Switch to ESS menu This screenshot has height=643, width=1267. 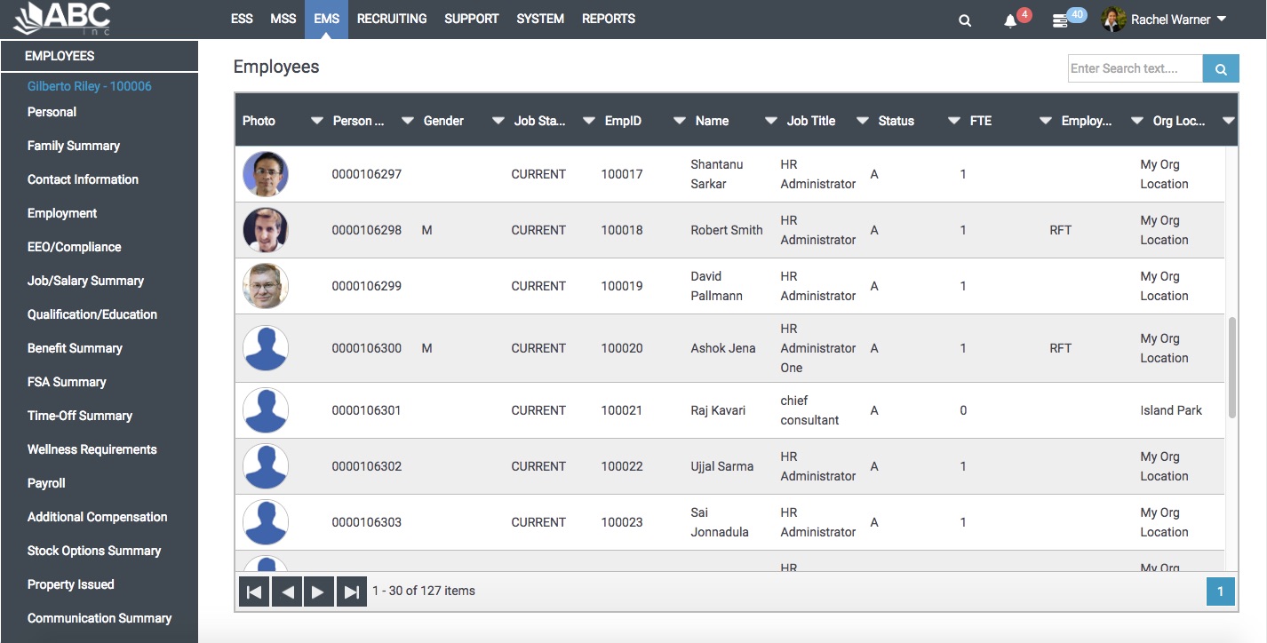click(242, 19)
